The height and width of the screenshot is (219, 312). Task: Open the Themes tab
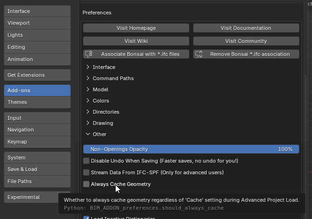tap(37, 102)
